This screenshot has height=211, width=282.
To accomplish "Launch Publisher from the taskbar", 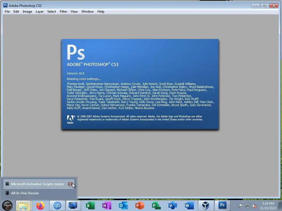I will point(156,206).
